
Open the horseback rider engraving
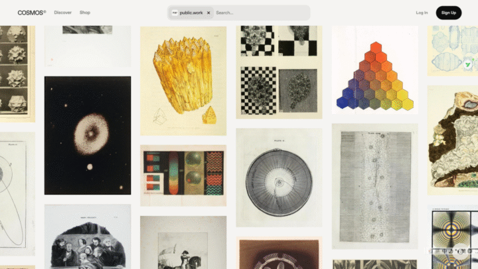[183, 242]
